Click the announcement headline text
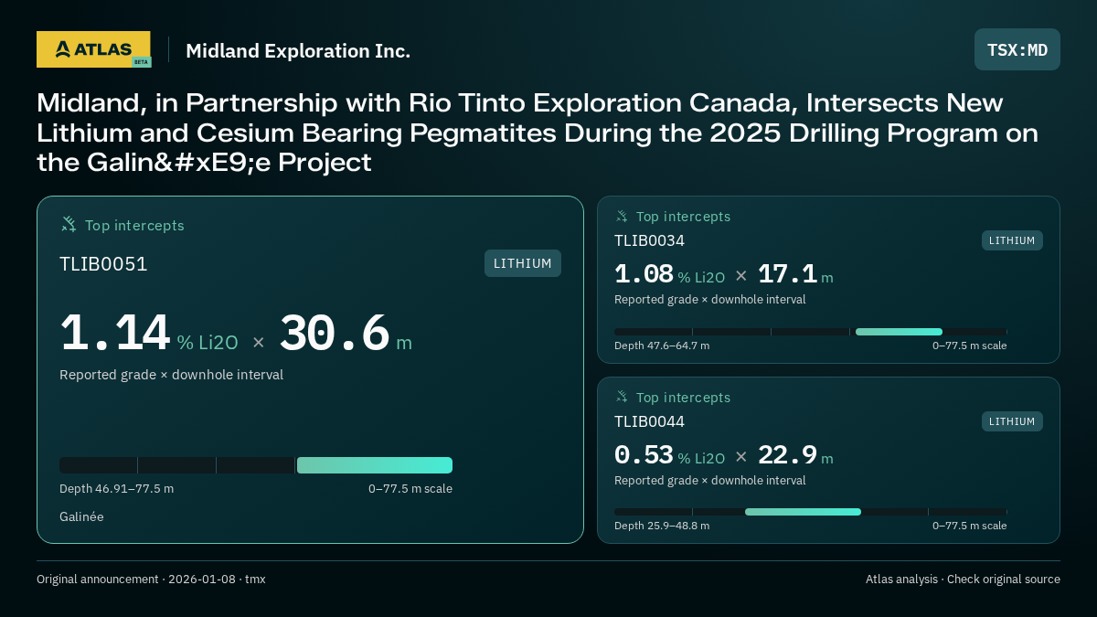1097x617 pixels. click(x=538, y=133)
